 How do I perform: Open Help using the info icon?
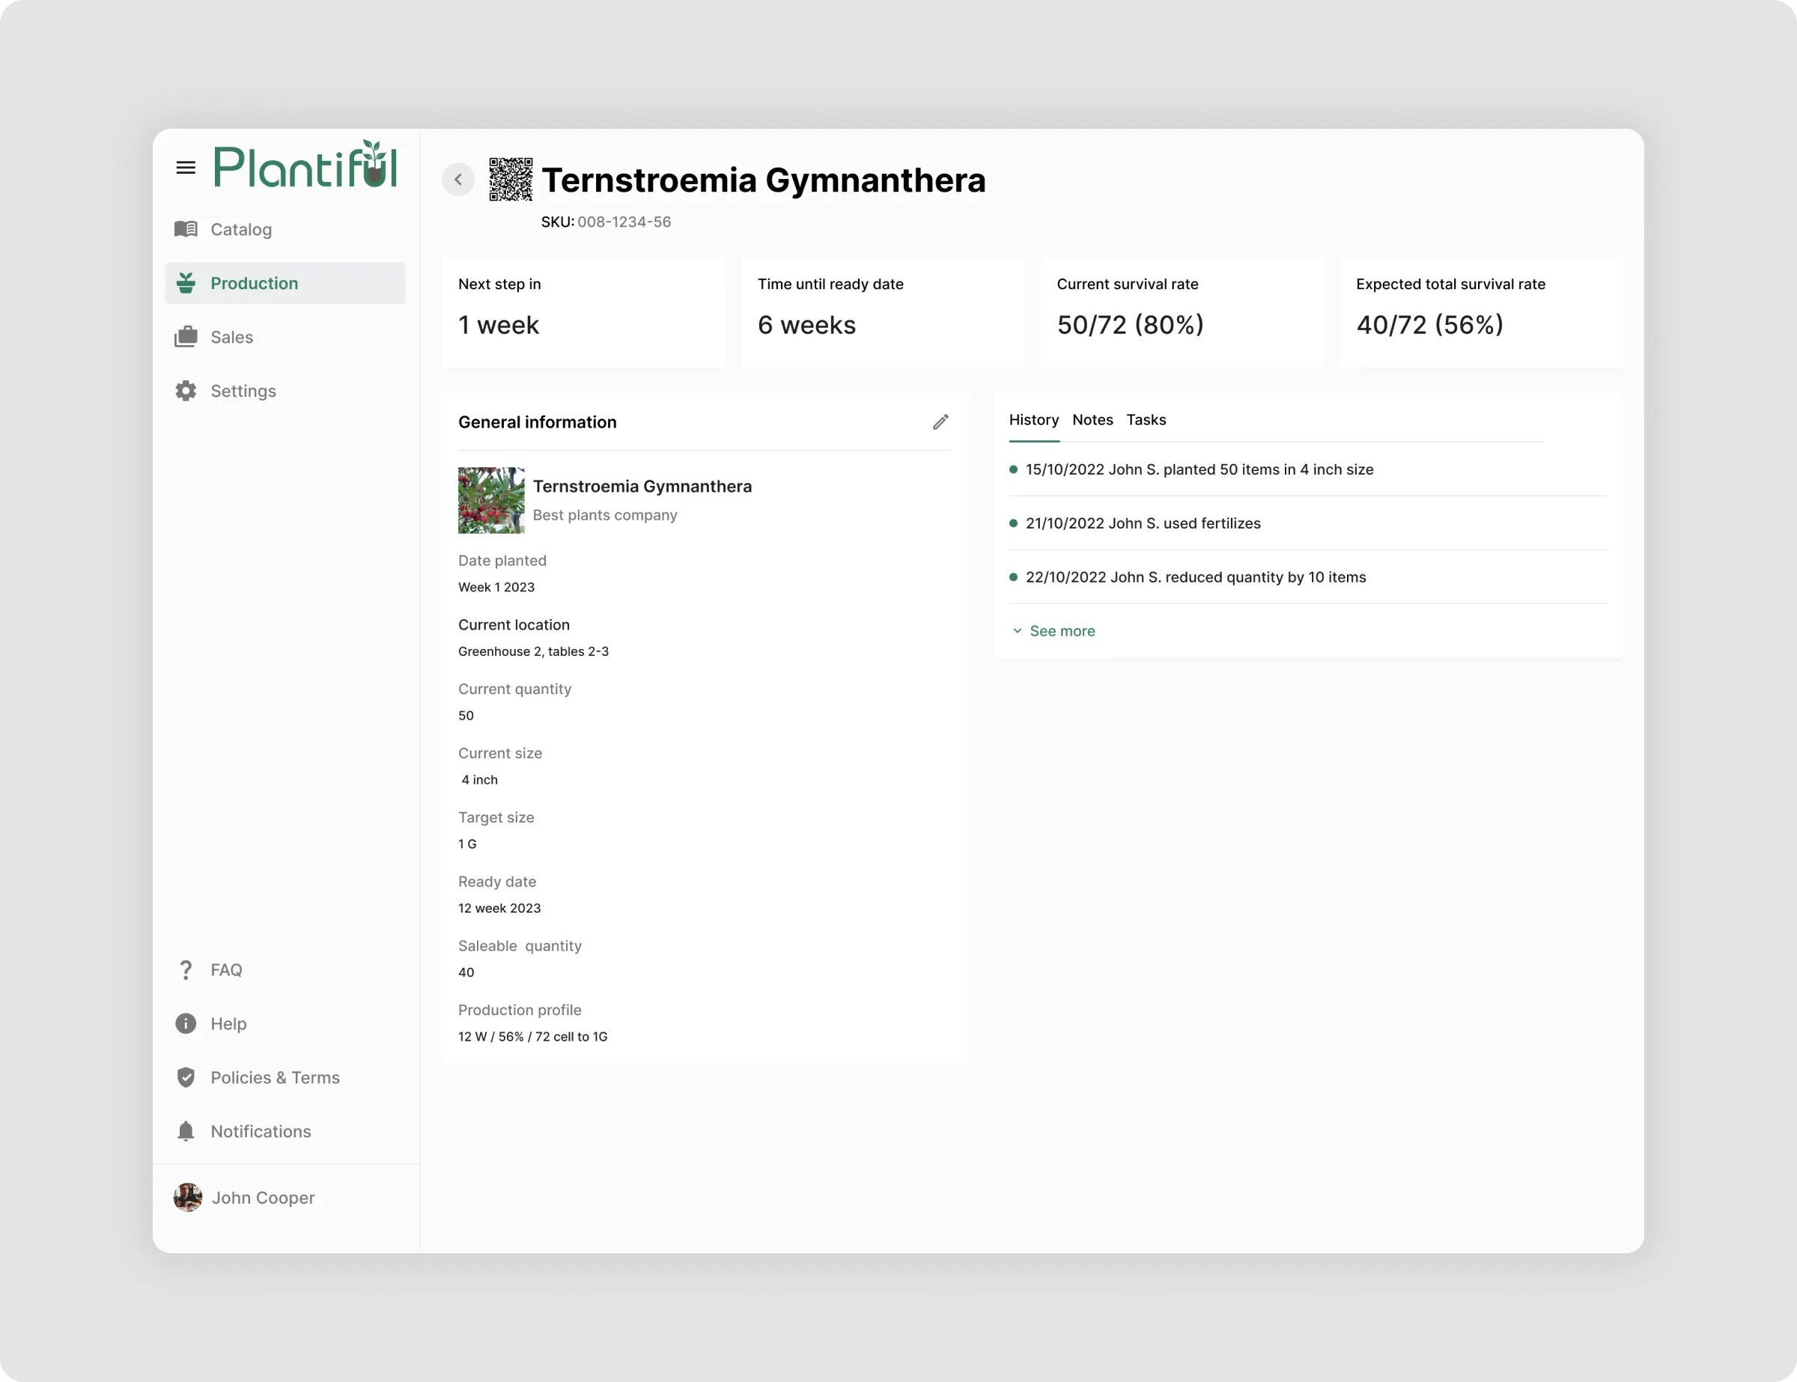pos(186,1023)
